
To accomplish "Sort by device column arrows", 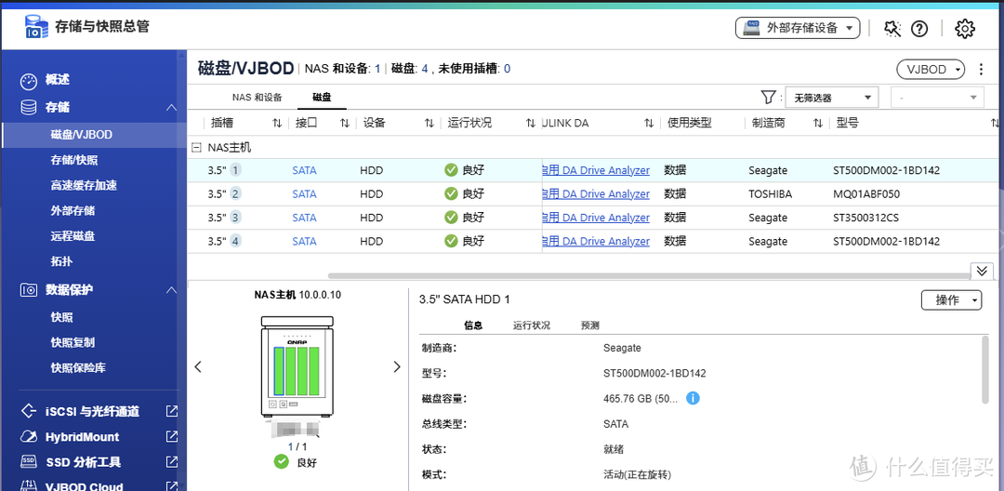I will tap(429, 123).
